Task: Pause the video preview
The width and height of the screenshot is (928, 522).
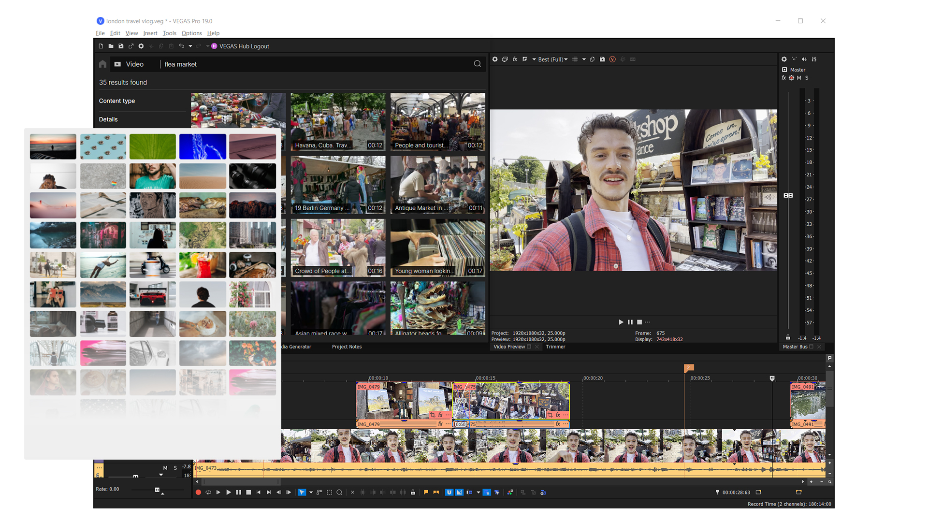Action: 630,322
